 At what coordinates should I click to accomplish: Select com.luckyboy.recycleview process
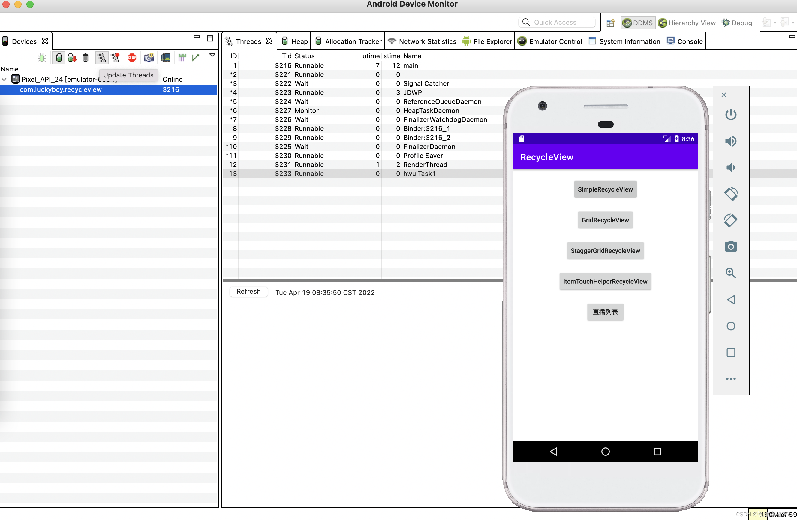tap(61, 89)
